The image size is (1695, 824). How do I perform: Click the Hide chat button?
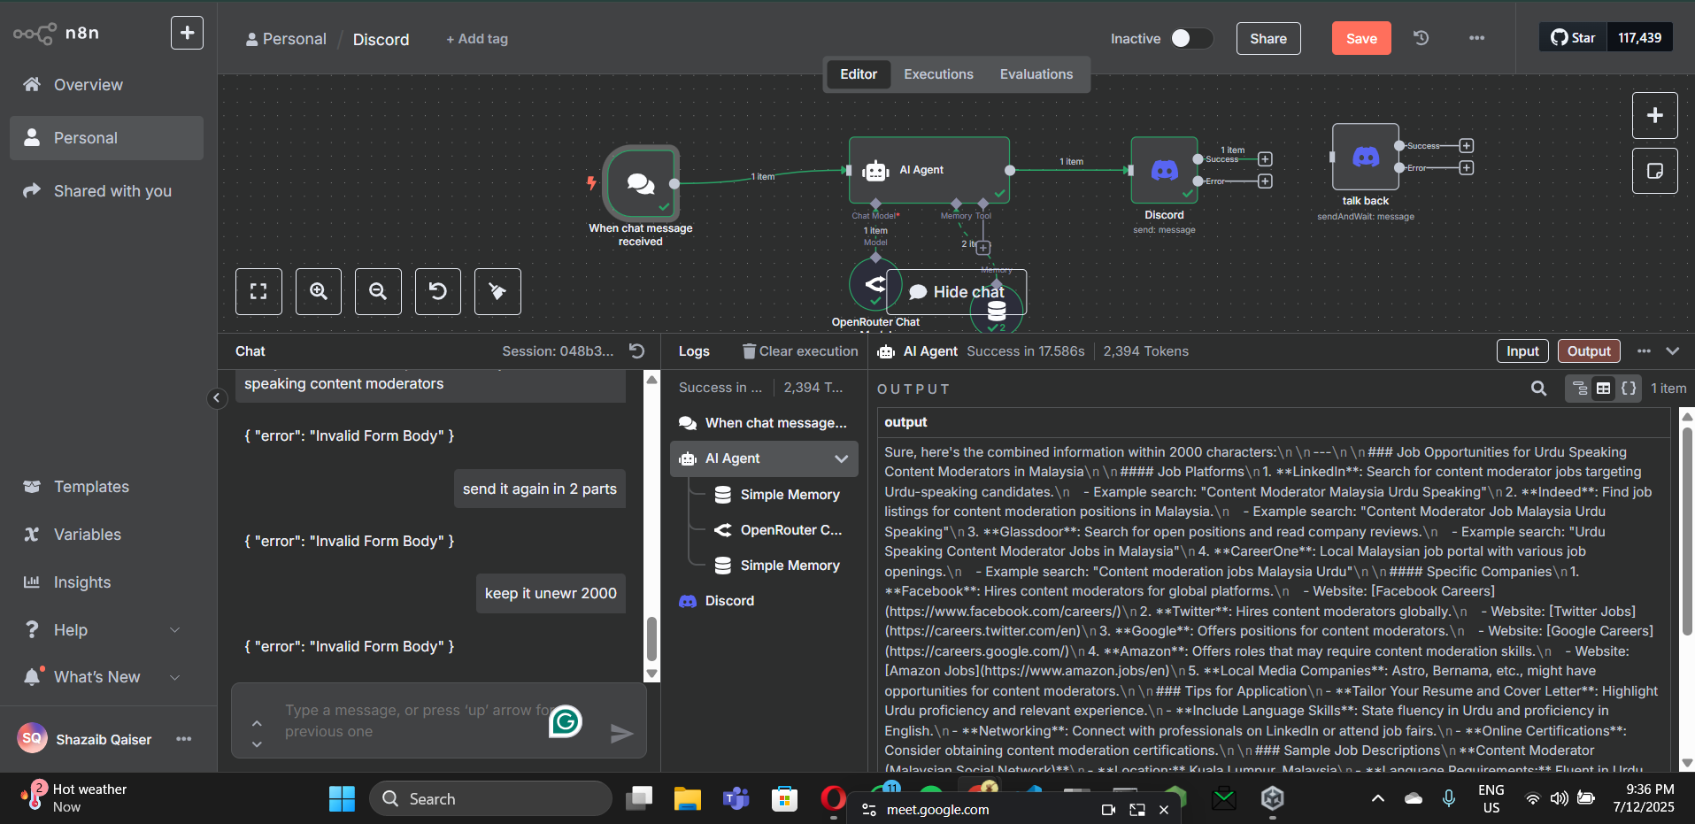(957, 292)
